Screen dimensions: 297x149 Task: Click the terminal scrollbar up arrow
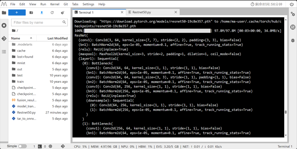[286, 19]
